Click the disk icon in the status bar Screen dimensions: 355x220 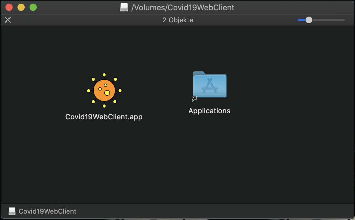[x=11, y=211]
